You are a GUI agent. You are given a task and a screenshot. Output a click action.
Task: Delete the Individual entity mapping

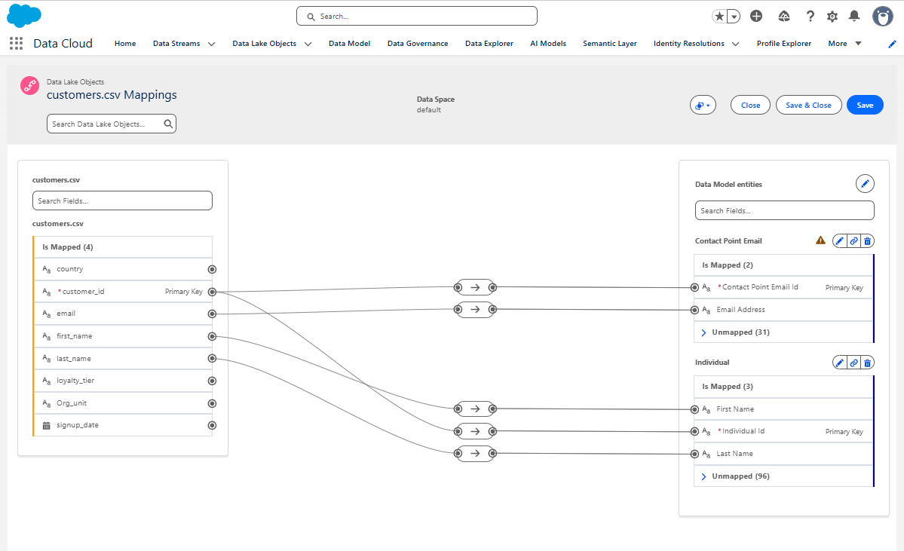pos(867,363)
